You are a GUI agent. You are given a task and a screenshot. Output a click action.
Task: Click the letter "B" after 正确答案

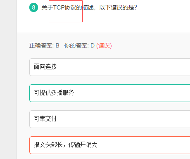[x=57, y=45]
